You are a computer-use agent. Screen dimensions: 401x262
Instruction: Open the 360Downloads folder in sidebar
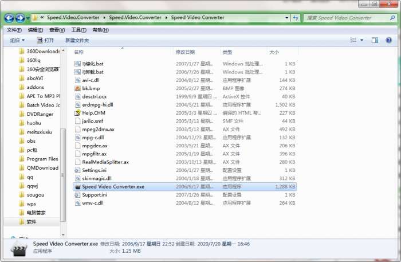tap(39, 51)
